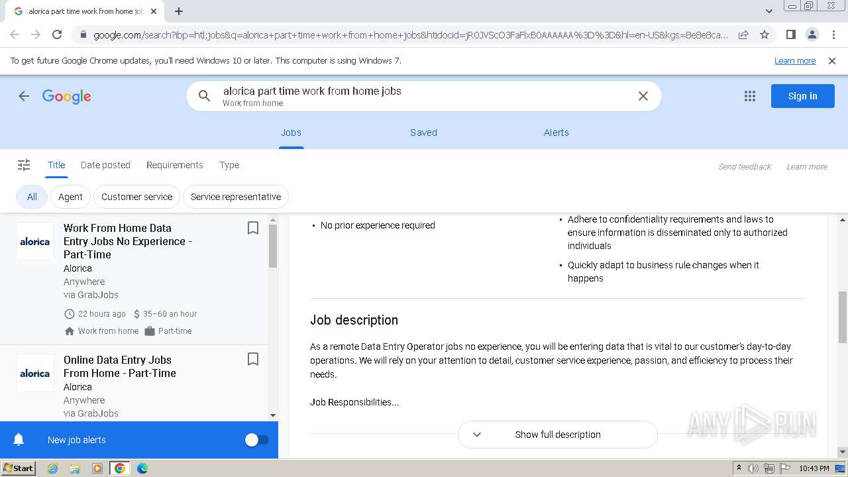Save the Work From Home Data Entry job
This screenshot has height=477, width=848.
(x=253, y=228)
